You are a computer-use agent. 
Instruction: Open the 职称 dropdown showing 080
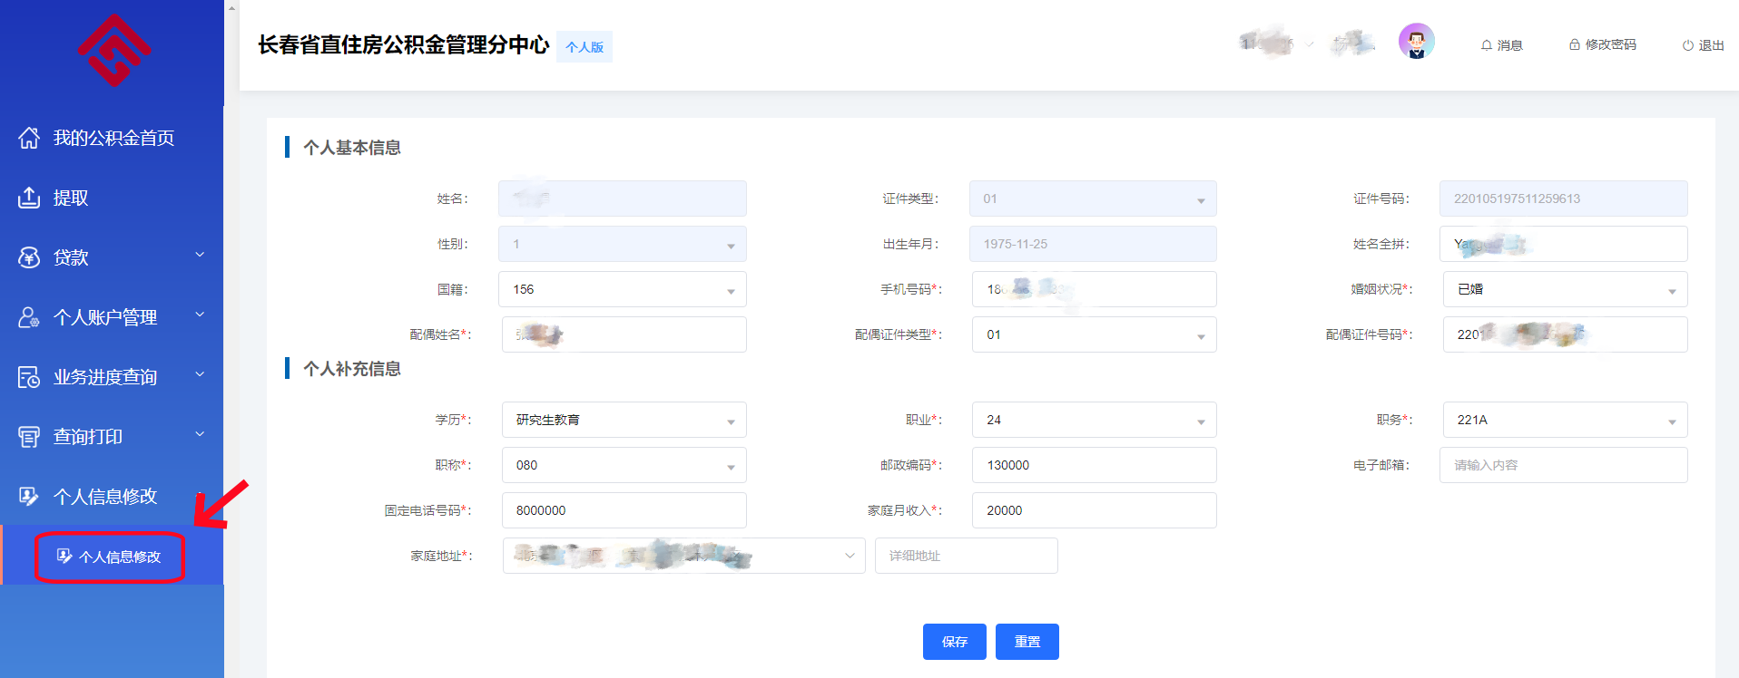click(x=624, y=465)
